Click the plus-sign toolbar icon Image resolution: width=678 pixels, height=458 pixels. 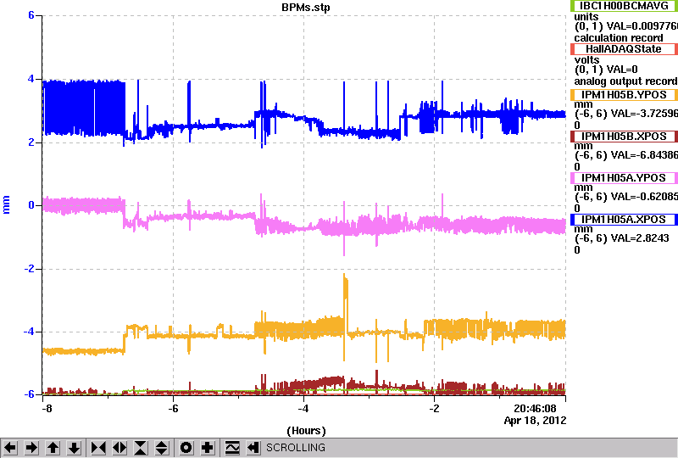click(x=208, y=448)
